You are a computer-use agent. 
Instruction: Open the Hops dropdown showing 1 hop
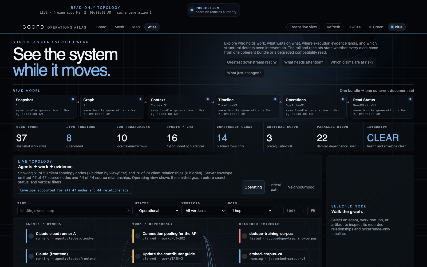pyautogui.click(x=250, y=211)
